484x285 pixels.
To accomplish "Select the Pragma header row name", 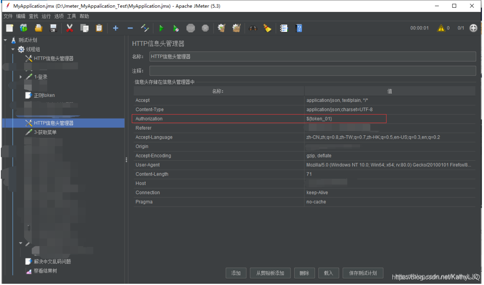I will pos(144,202).
